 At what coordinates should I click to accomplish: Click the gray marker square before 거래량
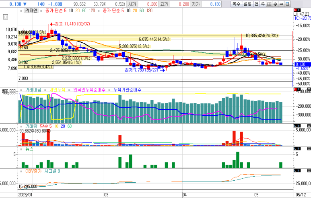pyautogui.click(x=21, y=127)
